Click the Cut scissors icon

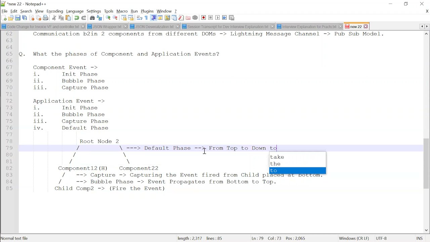coord(54,18)
